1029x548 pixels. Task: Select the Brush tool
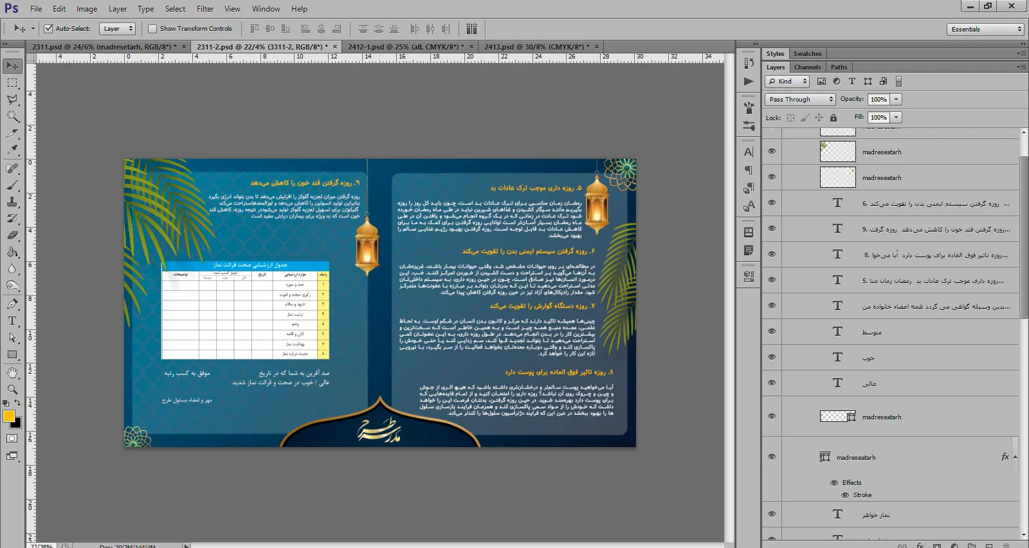[12, 185]
